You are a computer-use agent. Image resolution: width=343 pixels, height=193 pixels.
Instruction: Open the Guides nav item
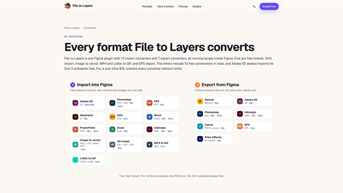pyautogui.click(x=197, y=6)
